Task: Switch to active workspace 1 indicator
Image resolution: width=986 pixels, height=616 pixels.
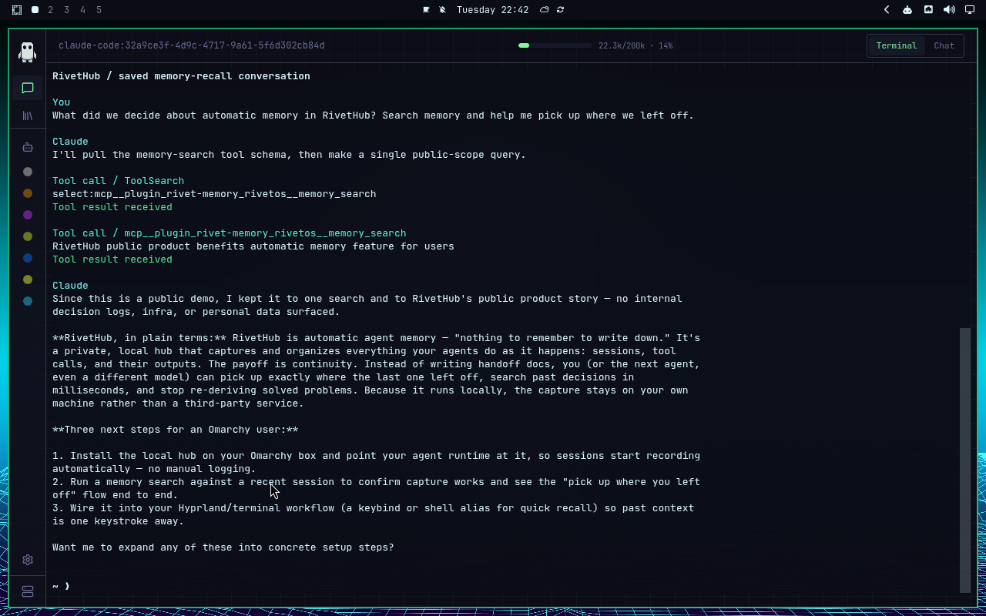Action: tap(35, 10)
